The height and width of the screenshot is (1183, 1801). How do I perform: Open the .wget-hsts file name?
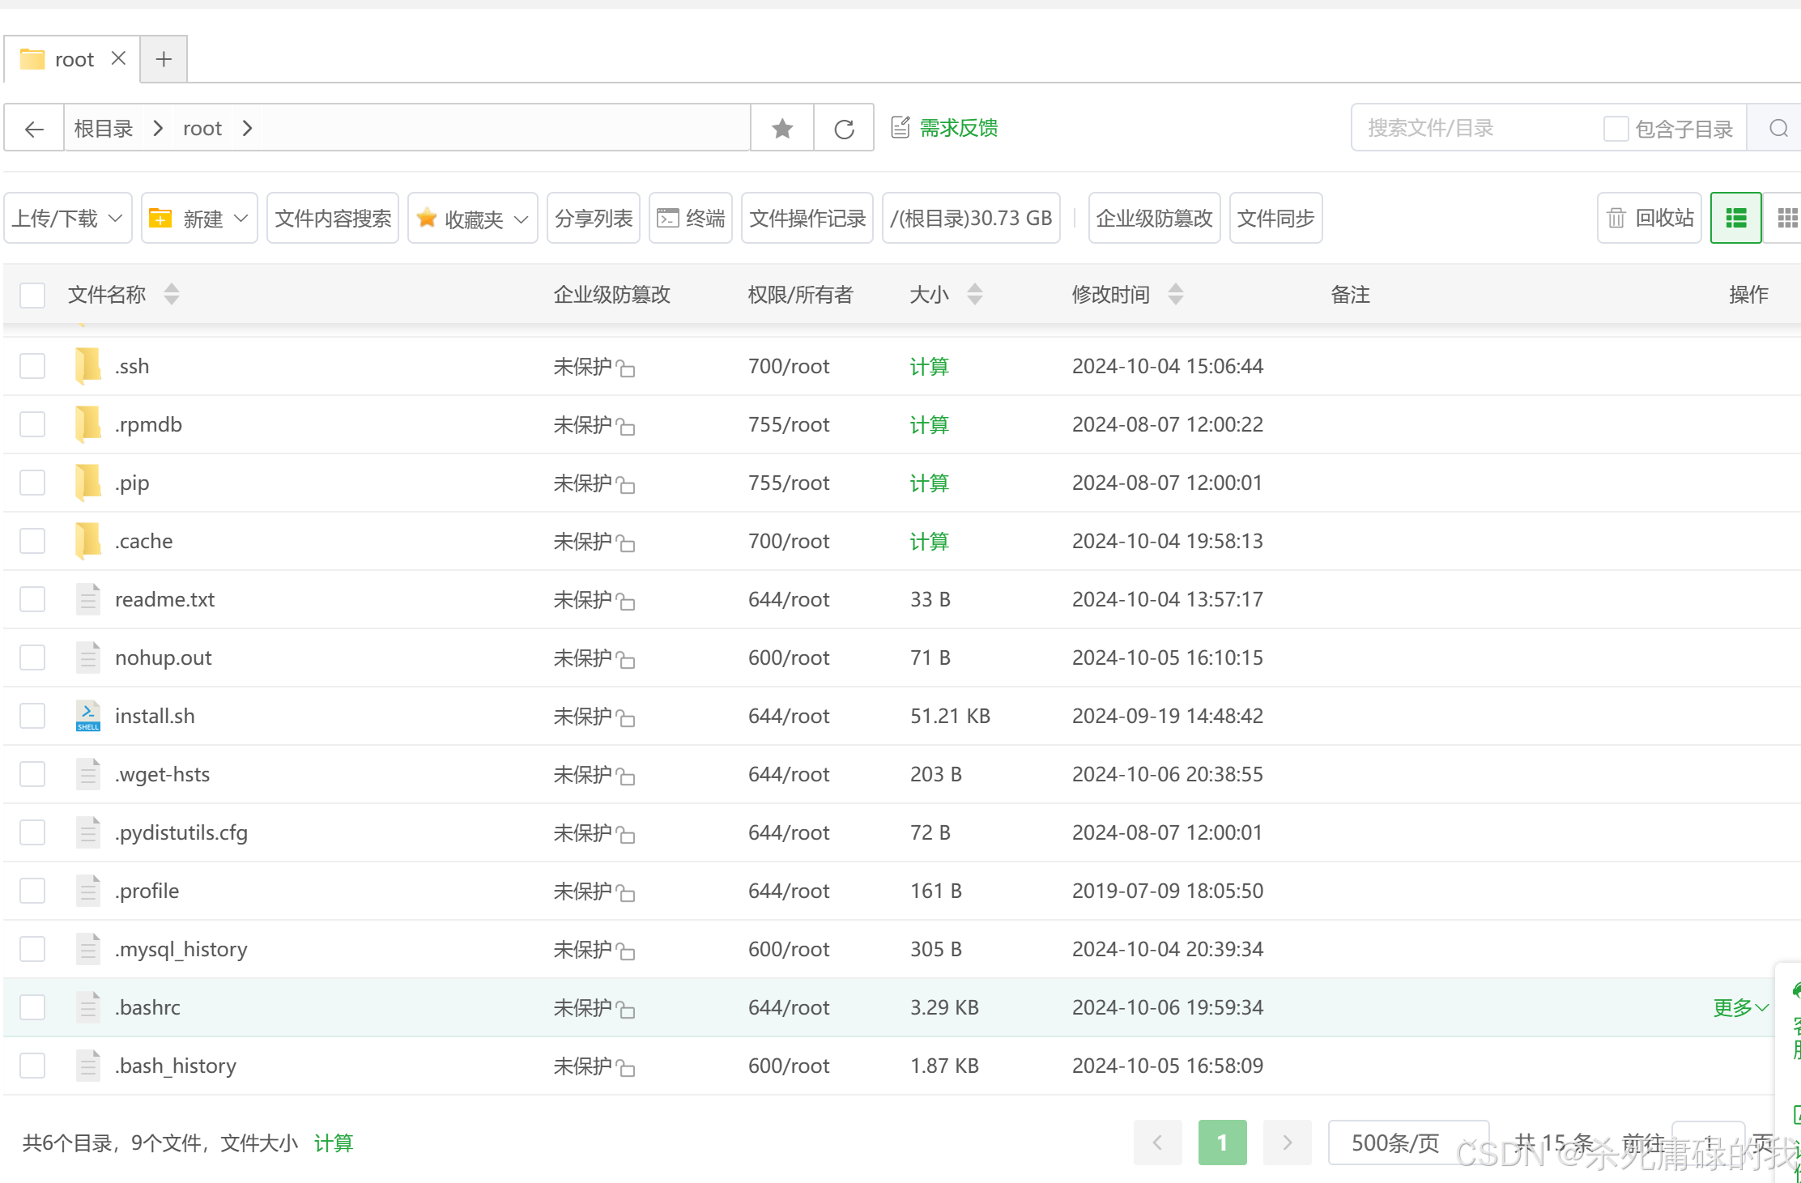tap(162, 774)
